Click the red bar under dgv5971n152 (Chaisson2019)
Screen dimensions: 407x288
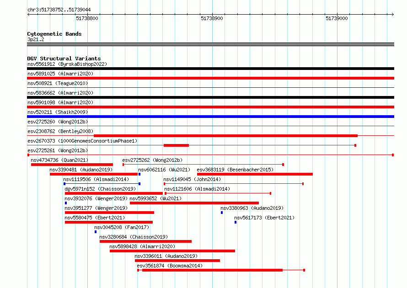114,193
